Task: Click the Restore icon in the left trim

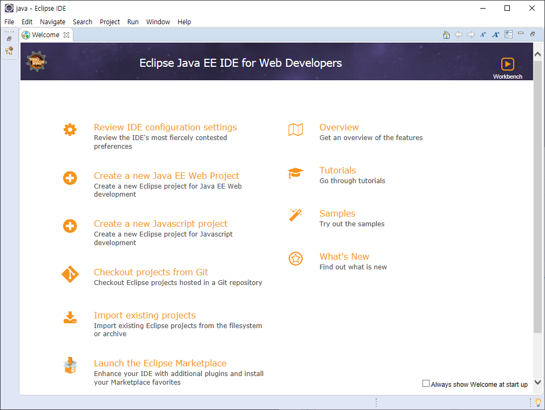Action: (9, 39)
